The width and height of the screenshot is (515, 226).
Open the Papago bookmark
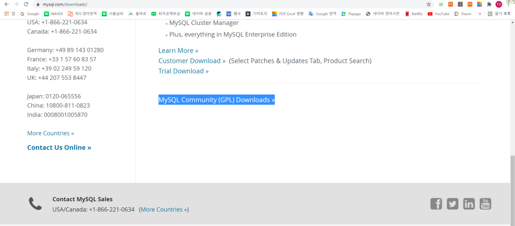pyautogui.click(x=351, y=14)
